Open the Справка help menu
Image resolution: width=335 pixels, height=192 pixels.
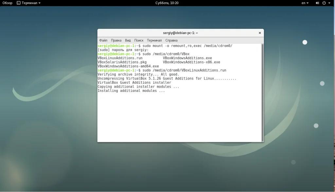click(x=171, y=41)
